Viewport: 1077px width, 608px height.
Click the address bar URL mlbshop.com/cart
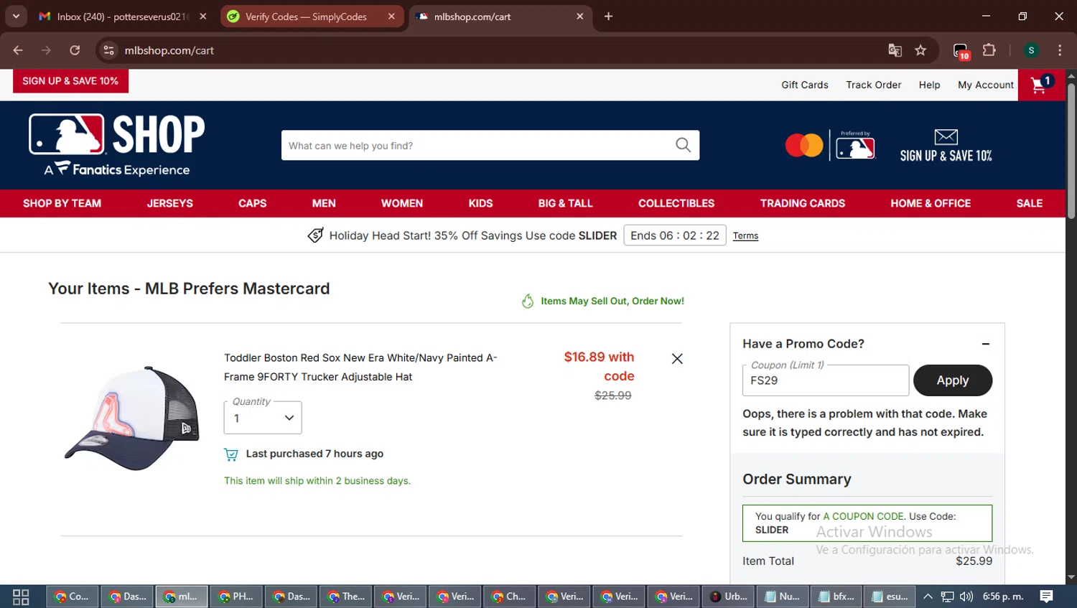(x=169, y=50)
